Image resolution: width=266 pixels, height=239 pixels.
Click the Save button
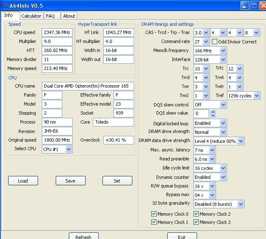click(70, 180)
